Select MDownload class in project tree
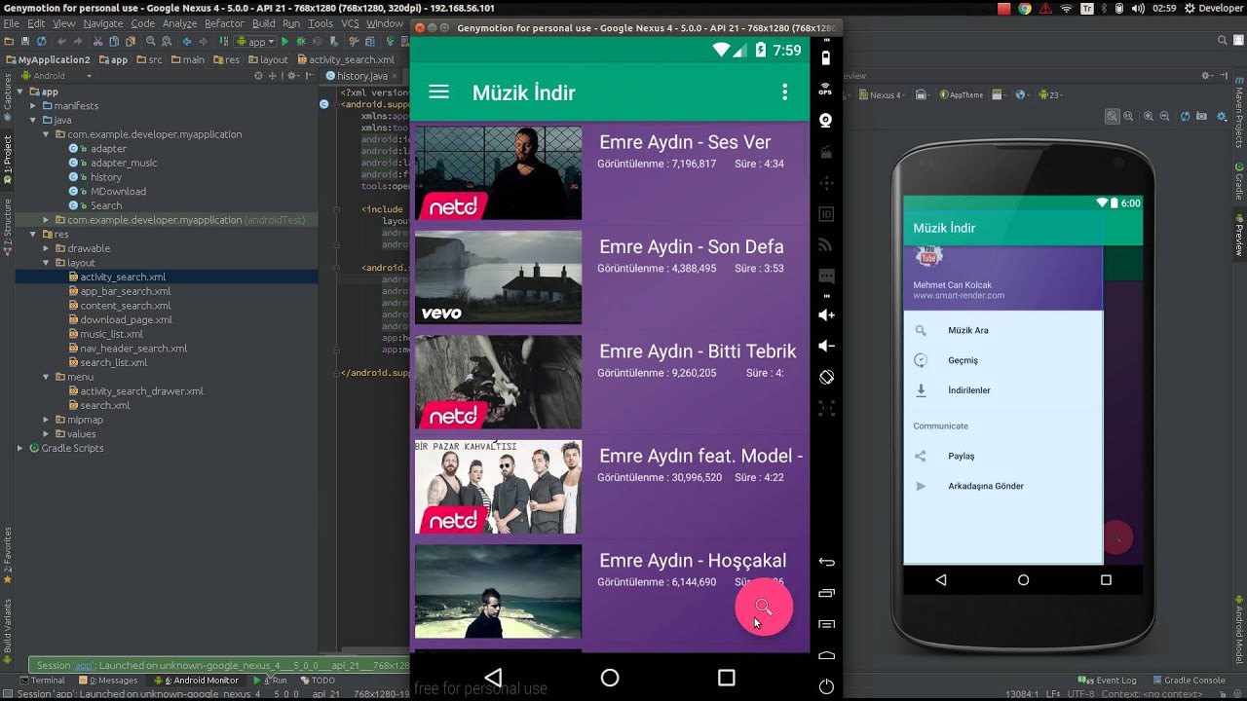The image size is (1247, 701). pyautogui.click(x=118, y=192)
